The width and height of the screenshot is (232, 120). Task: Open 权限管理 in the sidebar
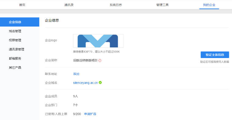[15, 40]
